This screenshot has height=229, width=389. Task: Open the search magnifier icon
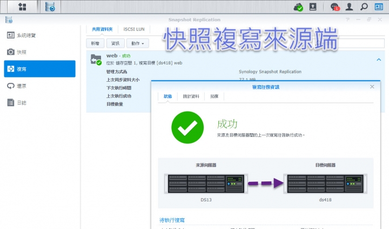[x=364, y=6]
